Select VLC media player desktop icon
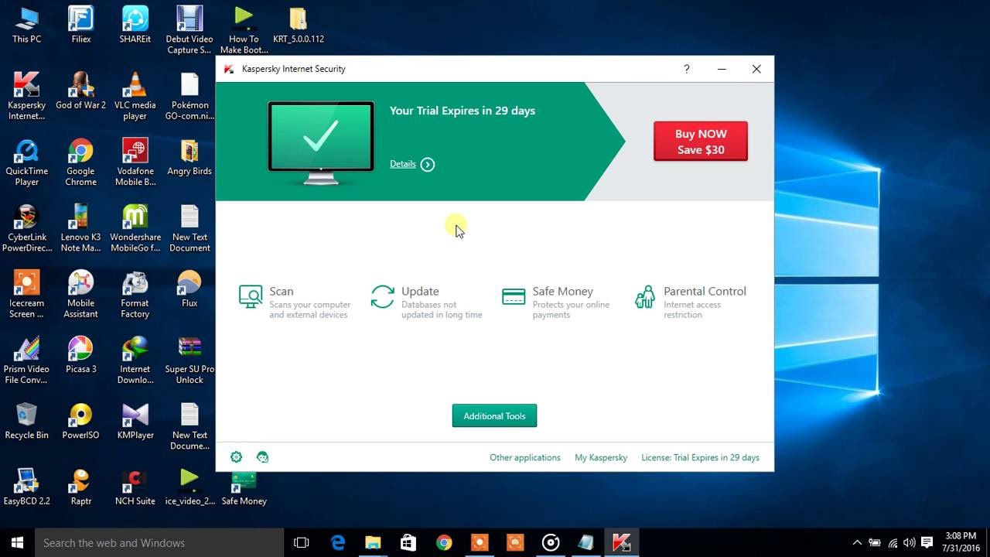 coord(135,96)
